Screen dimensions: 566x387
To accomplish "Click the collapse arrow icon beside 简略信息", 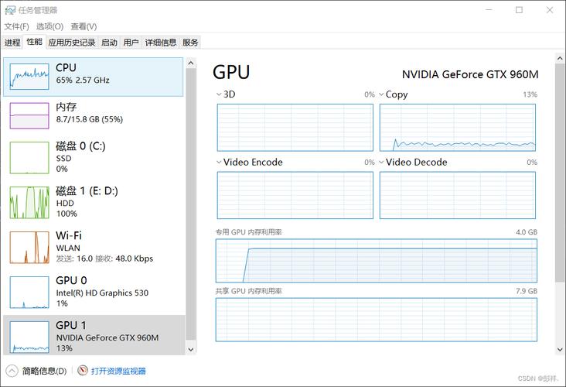I will coord(12,371).
